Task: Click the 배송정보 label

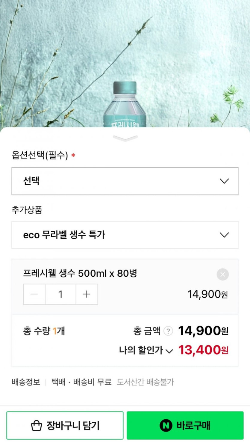Action: coord(26,382)
